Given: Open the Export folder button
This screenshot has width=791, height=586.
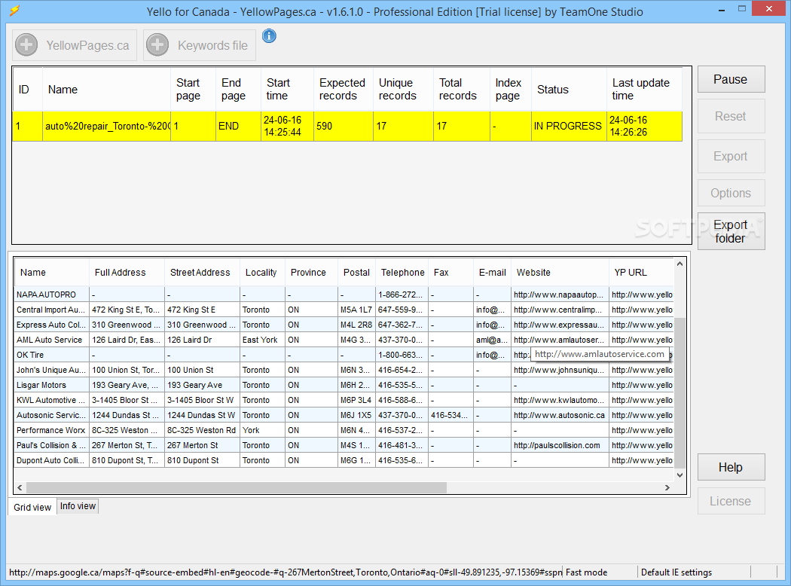Looking at the screenshot, I should [731, 231].
